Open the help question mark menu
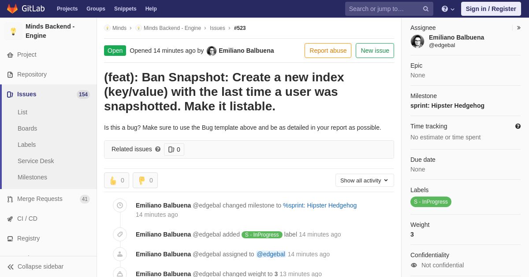529x277 pixels. click(448, 9)
